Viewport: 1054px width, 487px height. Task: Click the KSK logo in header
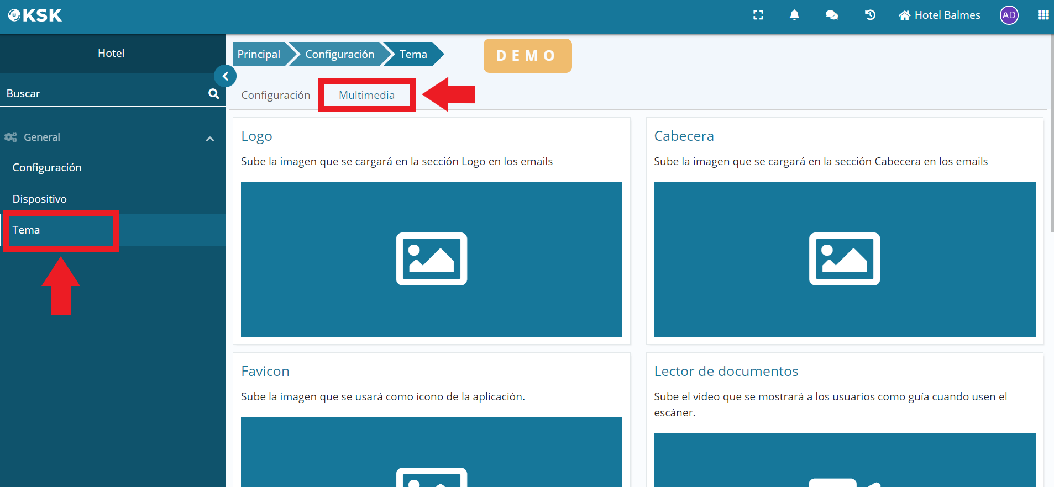point(35,15)
